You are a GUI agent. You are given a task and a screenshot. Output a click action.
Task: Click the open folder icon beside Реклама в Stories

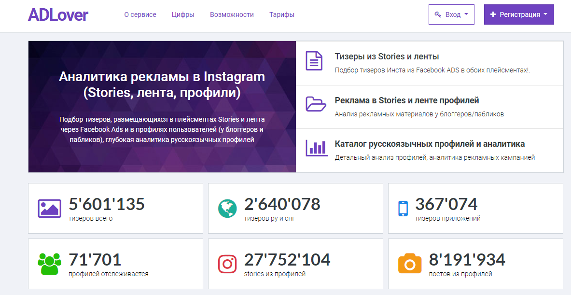point(316,104)
